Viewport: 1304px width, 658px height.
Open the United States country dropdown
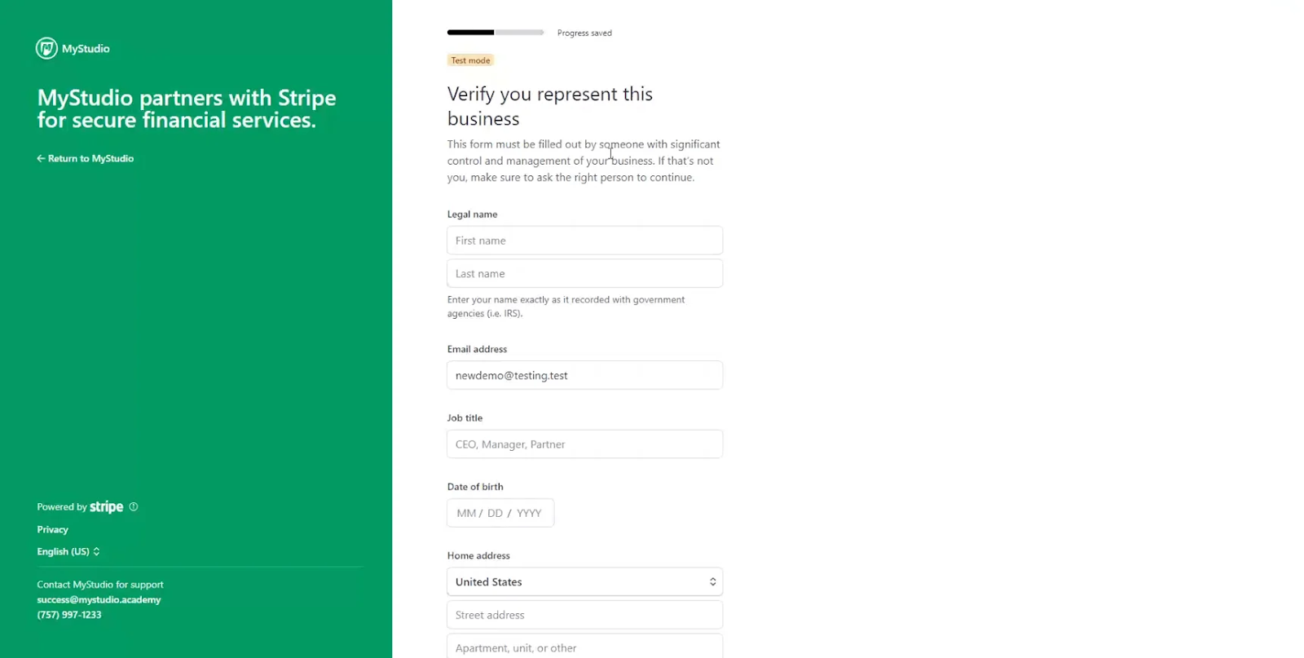click(x=584, y=581)
